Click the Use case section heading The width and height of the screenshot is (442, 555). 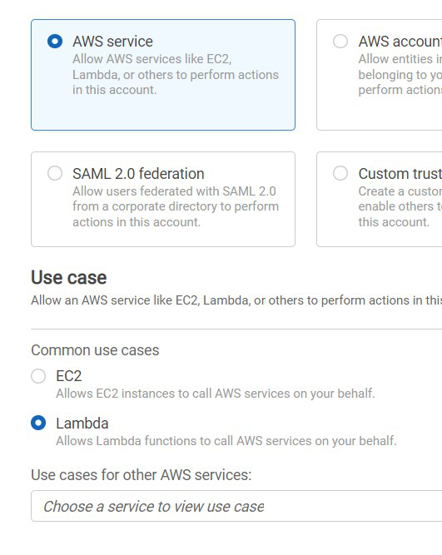point(69,278)
